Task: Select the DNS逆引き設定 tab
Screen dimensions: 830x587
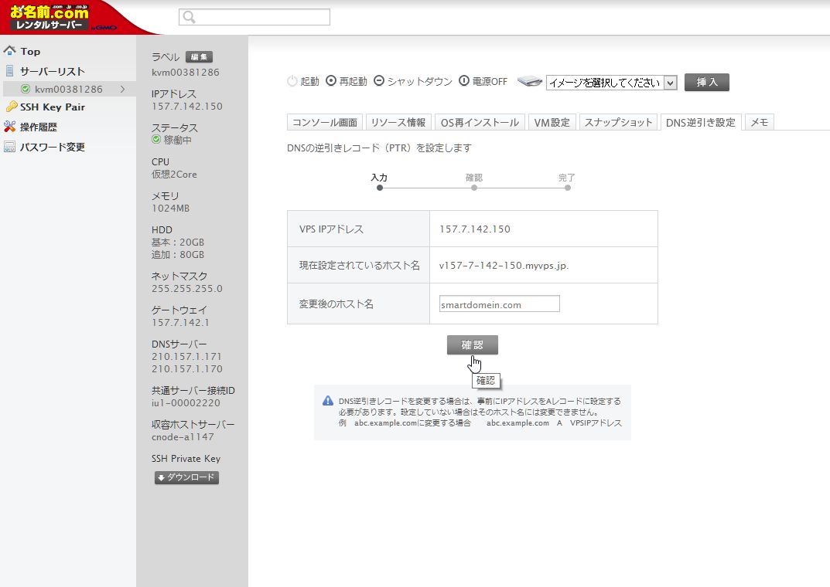Action: [x=700, y=122]
